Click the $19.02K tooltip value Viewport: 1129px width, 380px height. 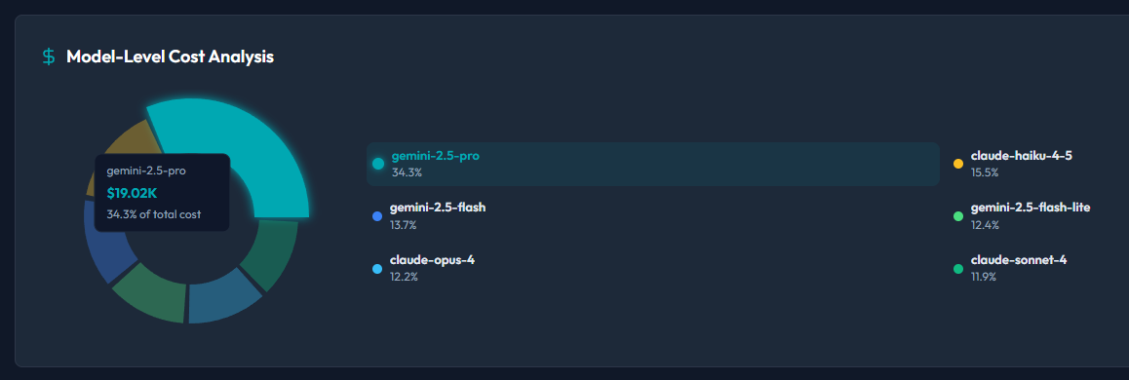132,193
